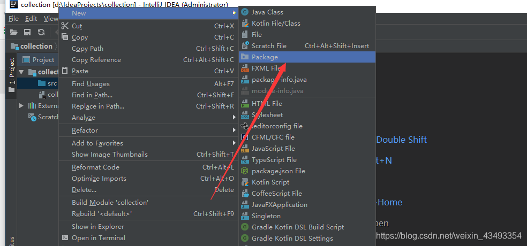This screenshot has height=246, width=527.
Task: Select Package in the New submenu
Action: (x=307, y=57)
